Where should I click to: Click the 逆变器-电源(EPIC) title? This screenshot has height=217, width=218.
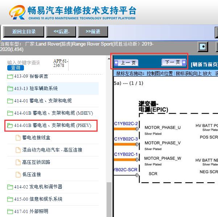(153, 107)
